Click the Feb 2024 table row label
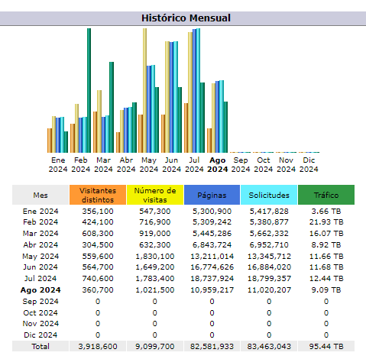 pos(40,222)
